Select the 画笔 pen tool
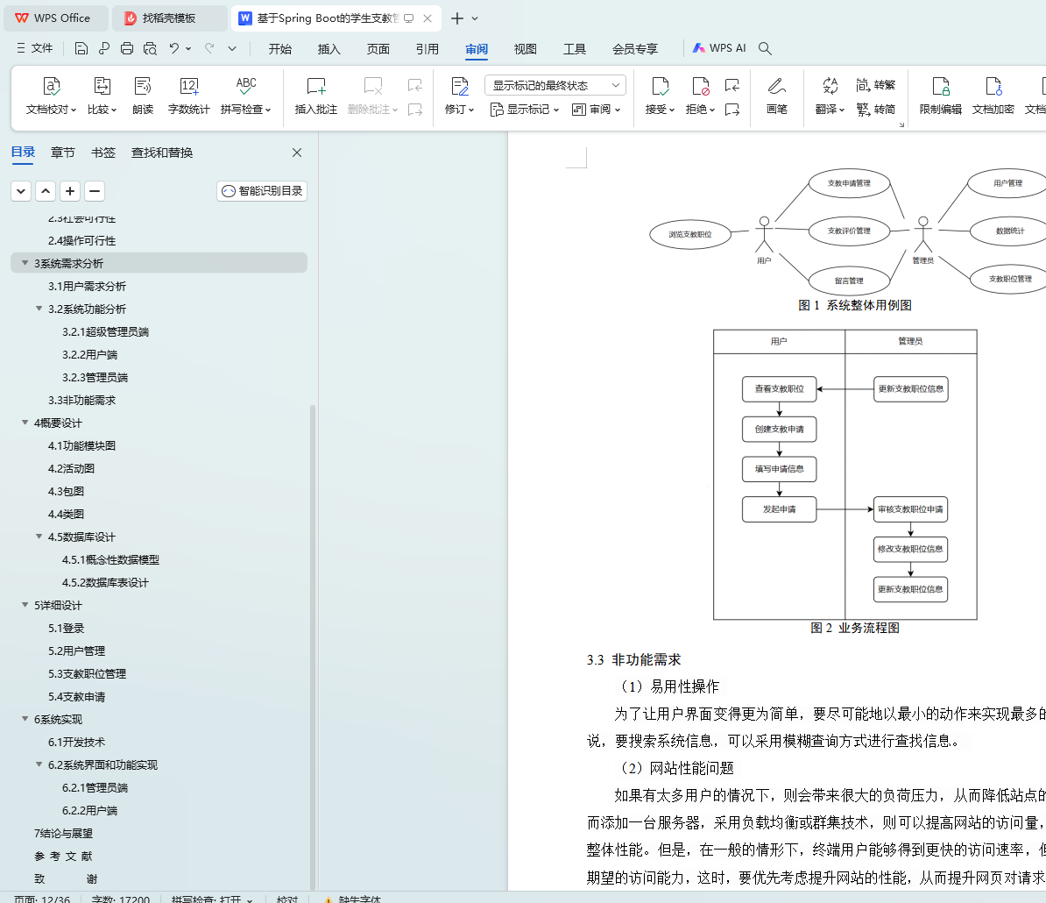The height and width of the screenshot is (903, 1046). [776, 96]
